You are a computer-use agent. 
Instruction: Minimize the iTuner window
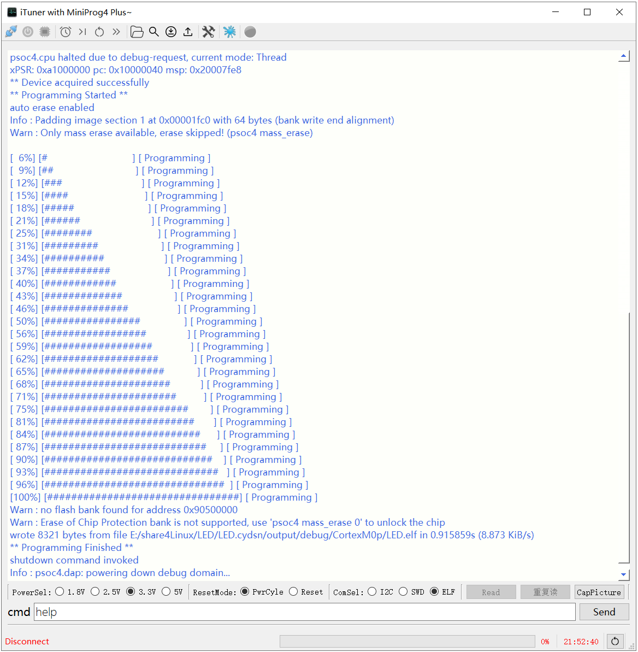(556, 12)
